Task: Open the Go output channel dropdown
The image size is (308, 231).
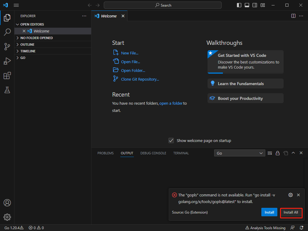Action: [239, 153]
